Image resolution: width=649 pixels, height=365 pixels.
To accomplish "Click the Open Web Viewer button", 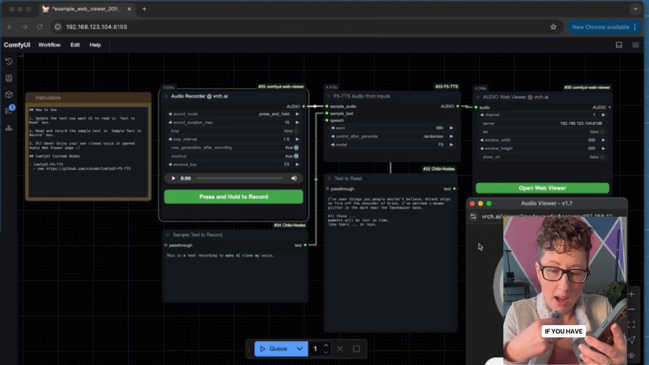I will (x=542, y=188).
